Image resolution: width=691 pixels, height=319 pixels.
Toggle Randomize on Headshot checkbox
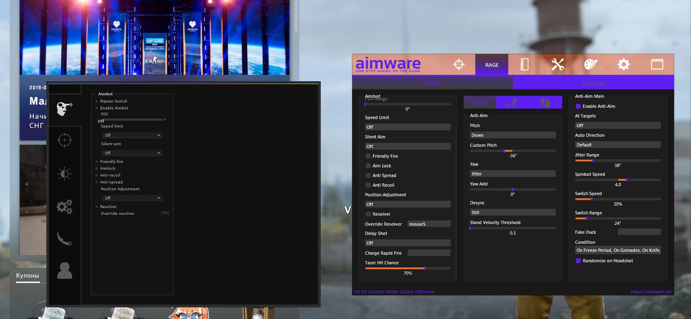tap(578, 261)
